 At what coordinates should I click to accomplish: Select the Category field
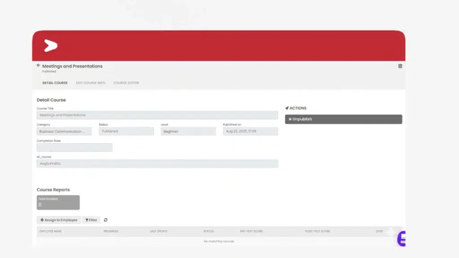click(64, 131)
